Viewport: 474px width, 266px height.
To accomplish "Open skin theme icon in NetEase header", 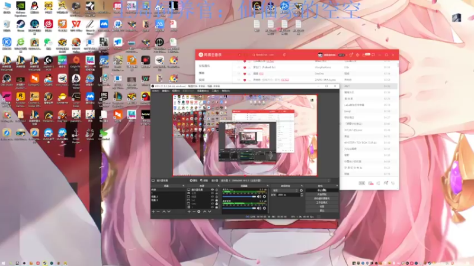I will point(351,55).
